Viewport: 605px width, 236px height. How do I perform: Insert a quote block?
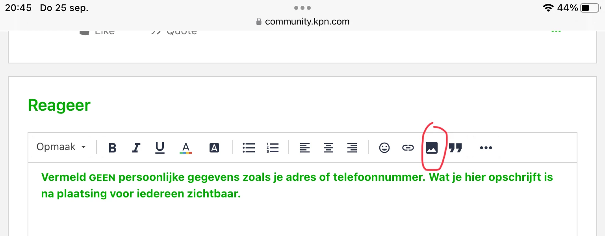click(455, 148)
